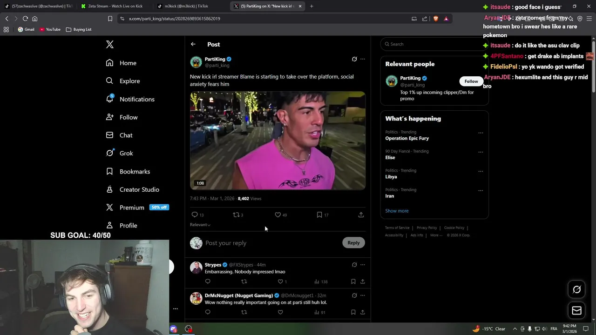Click Grok icon on PartiKing's post
596x335 pixels.
[354, 59]
